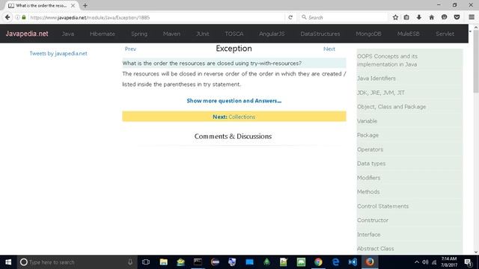Image resolution: width=479 pixels, height=269 pixels.
Task: Open the 'Java Identifiers' sidebar topic
Action: tap(376, 78)
